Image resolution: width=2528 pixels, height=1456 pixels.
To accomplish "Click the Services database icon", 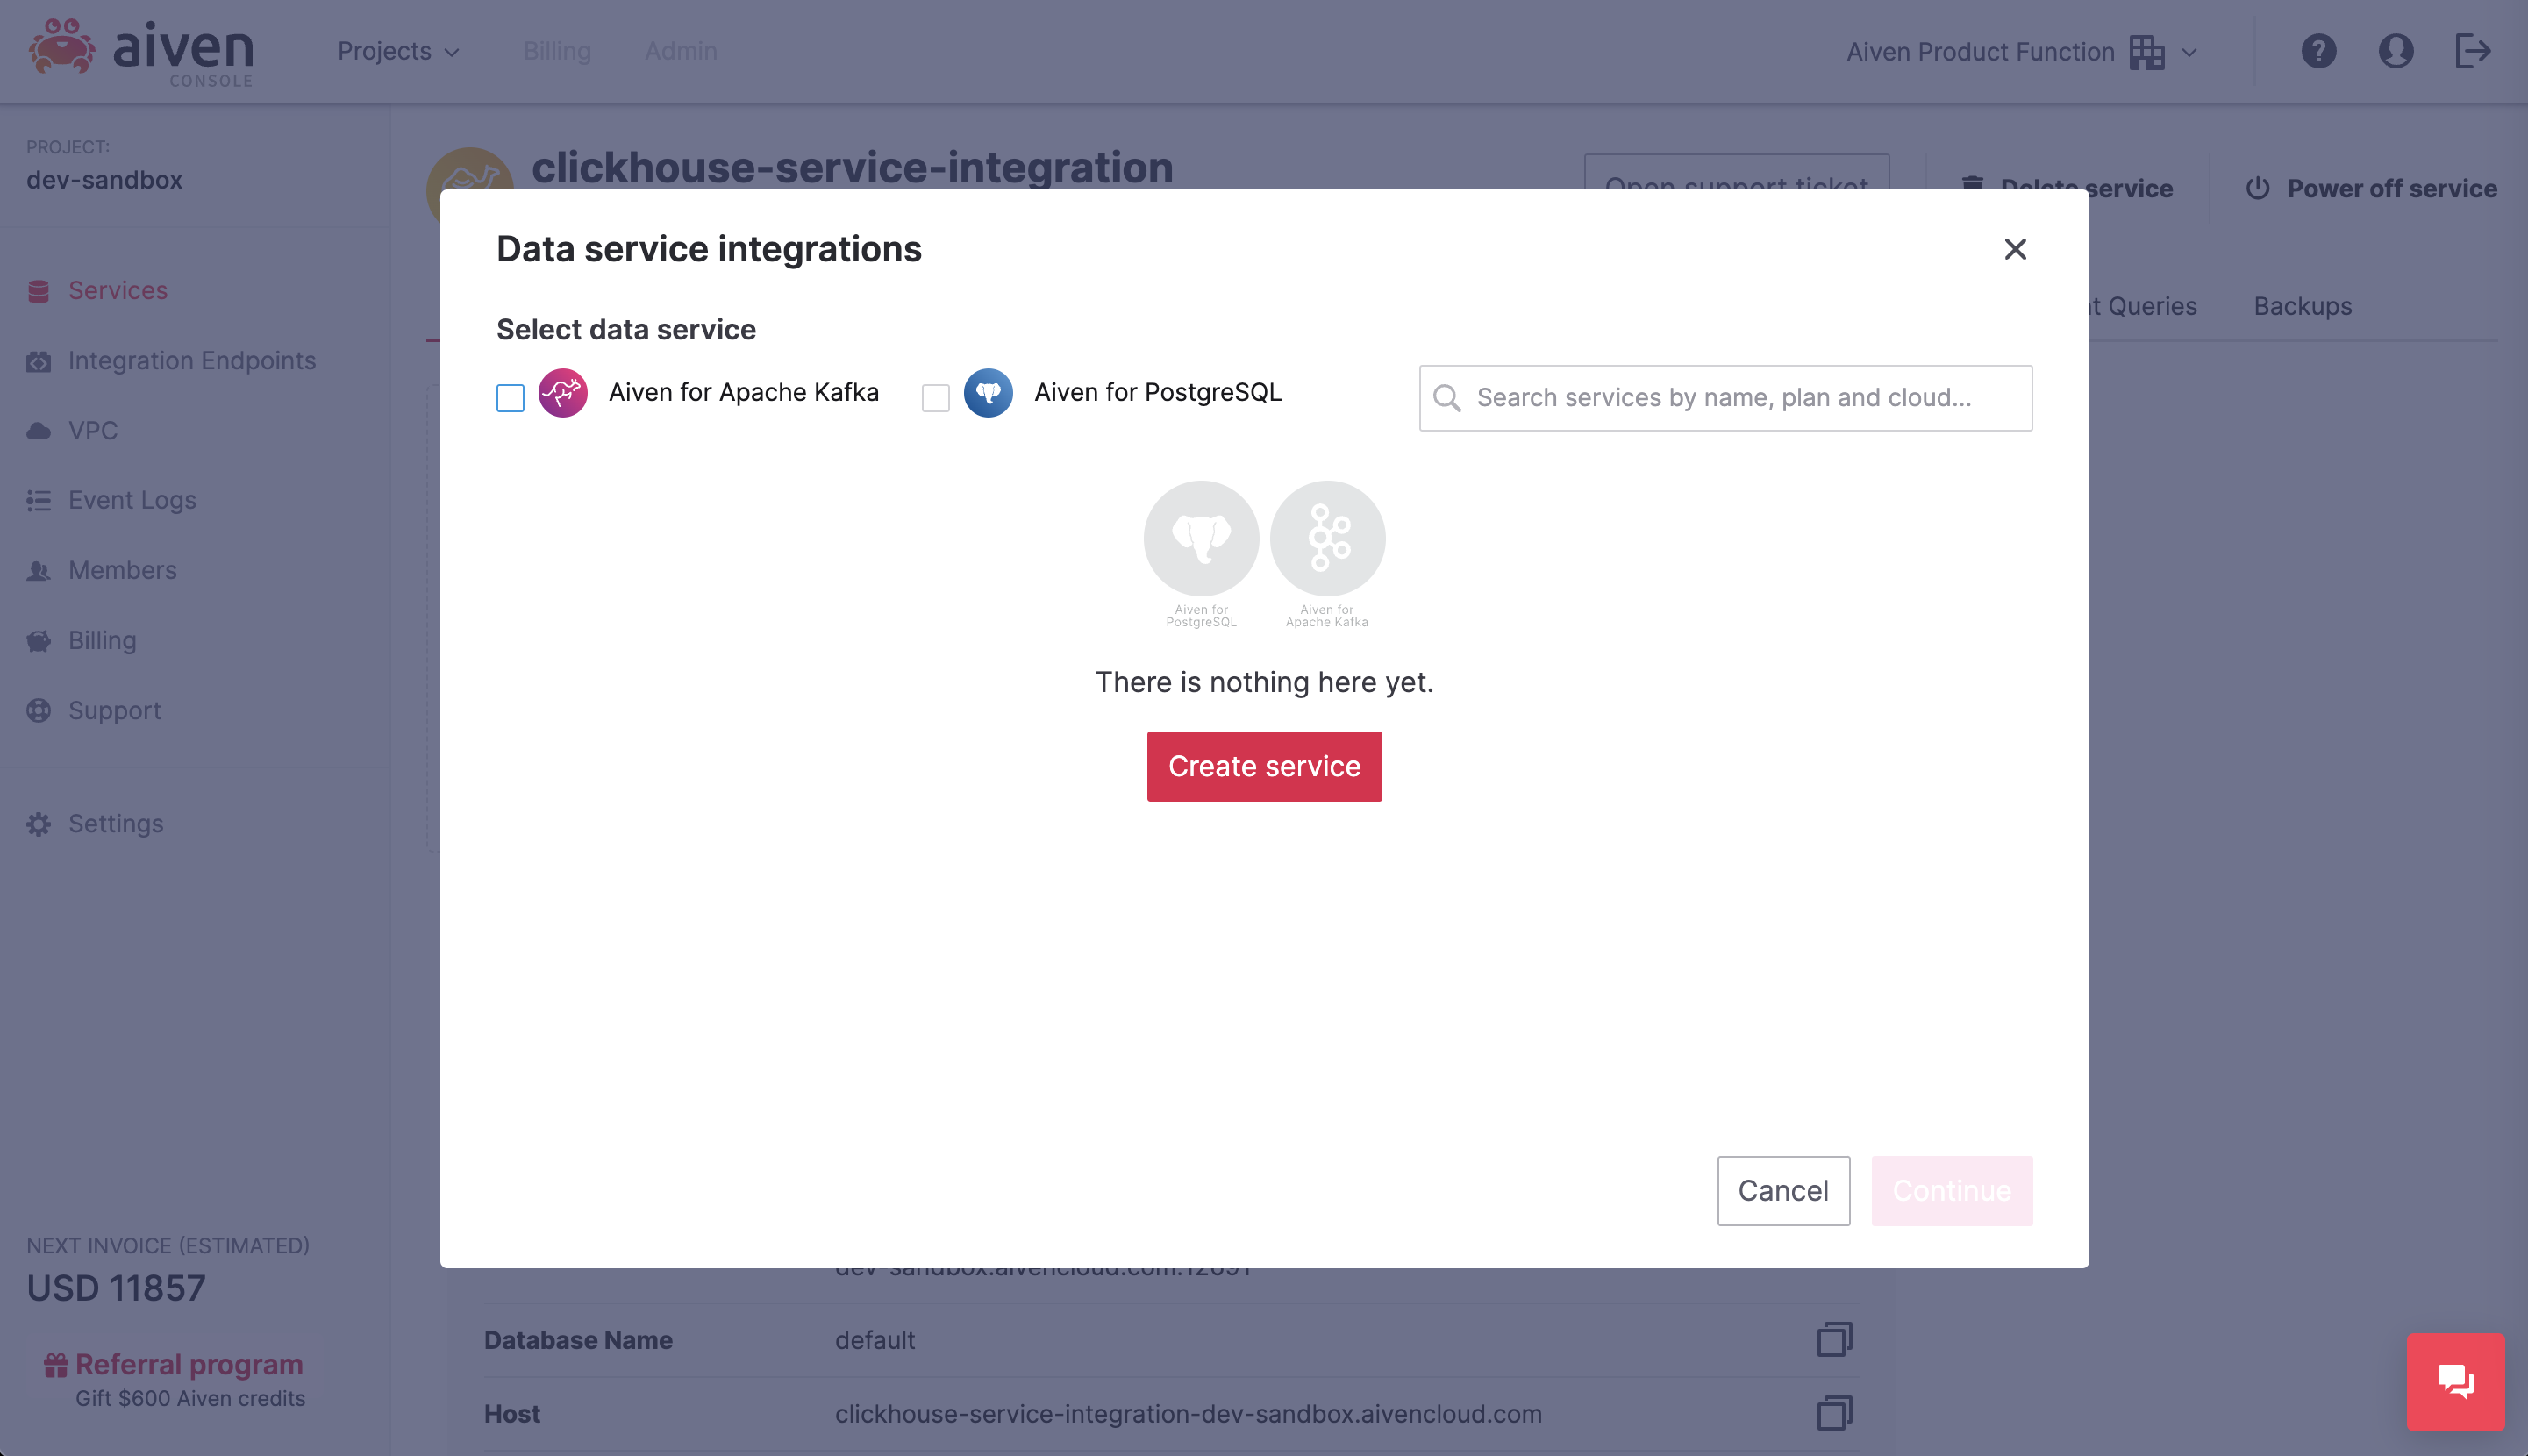I will 39,291.
